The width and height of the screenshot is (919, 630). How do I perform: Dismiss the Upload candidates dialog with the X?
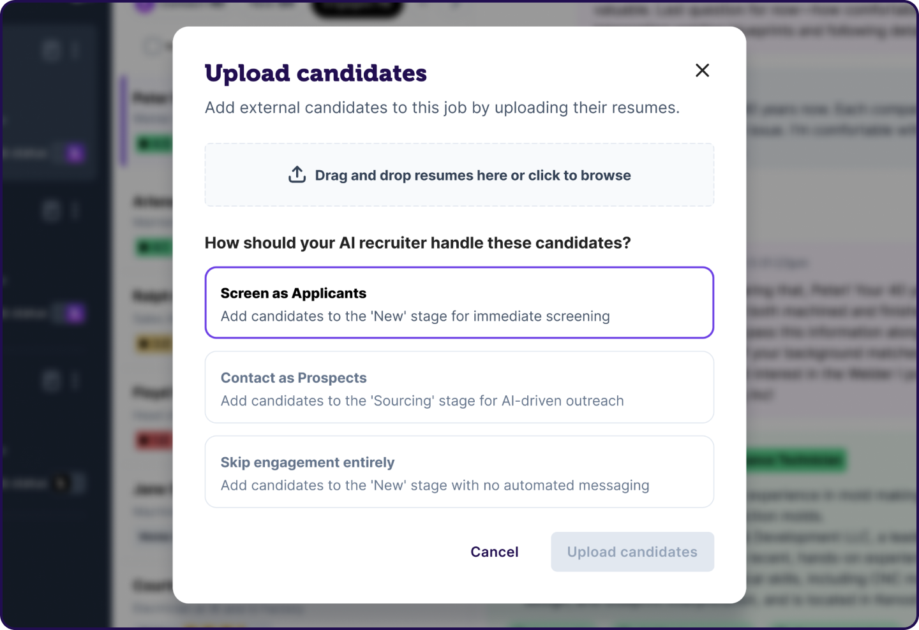702,70
